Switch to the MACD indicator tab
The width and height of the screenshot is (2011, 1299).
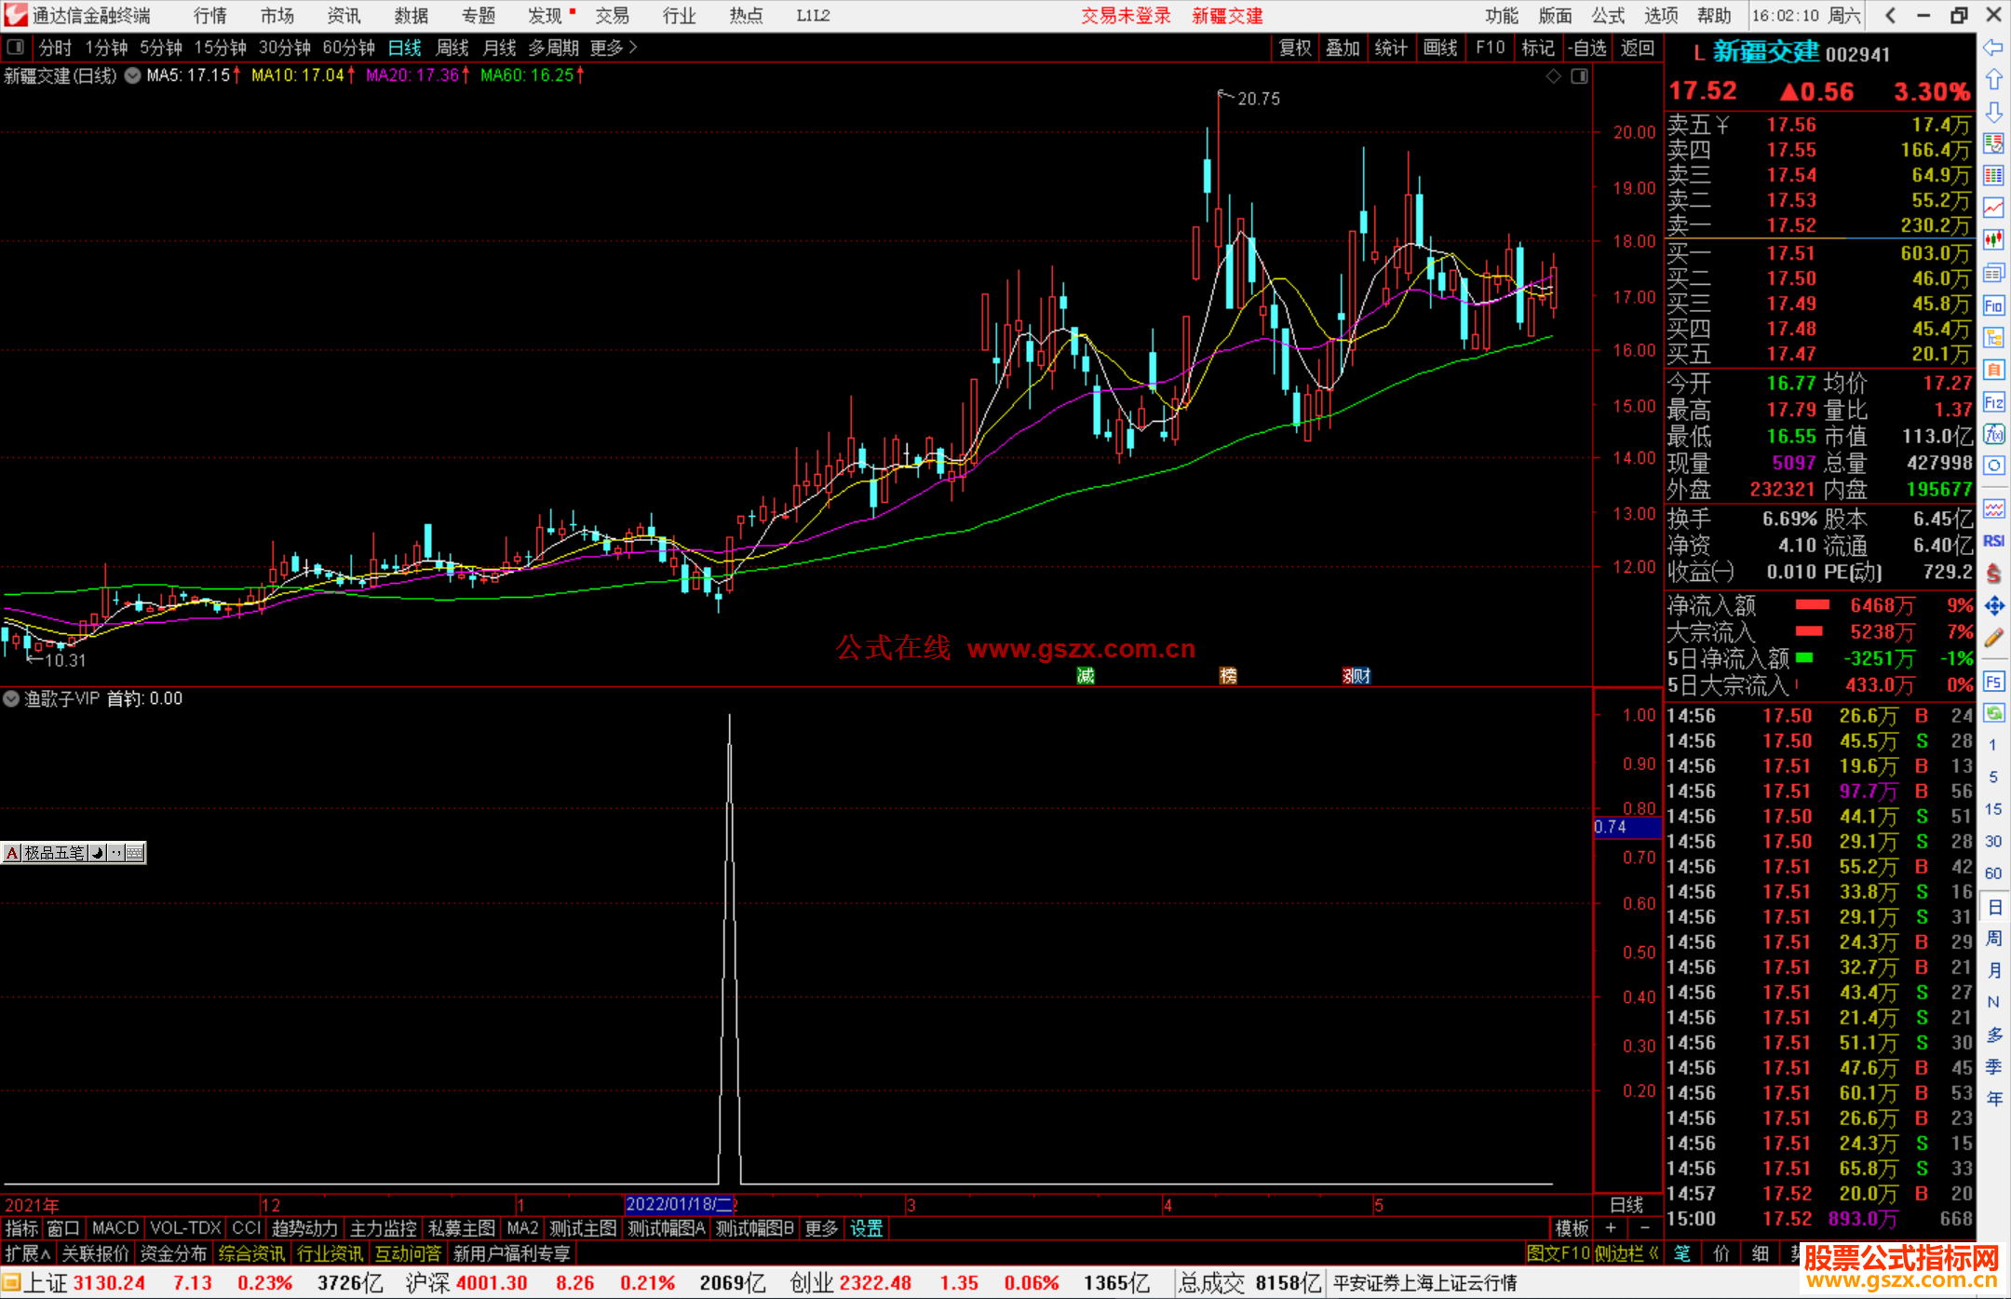pos(115,1228)
